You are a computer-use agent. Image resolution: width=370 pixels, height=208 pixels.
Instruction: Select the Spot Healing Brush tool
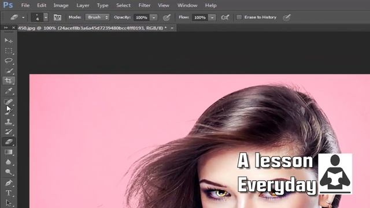pyautogui.click(x=9, y=102)
